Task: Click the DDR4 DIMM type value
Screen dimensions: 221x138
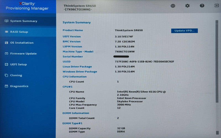Action: pos(121,132)
